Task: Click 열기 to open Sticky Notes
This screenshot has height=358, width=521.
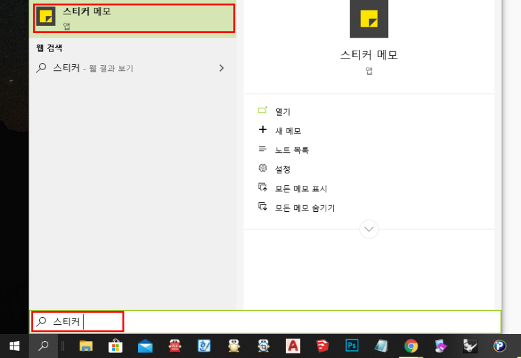Action: tap(283, 112)
